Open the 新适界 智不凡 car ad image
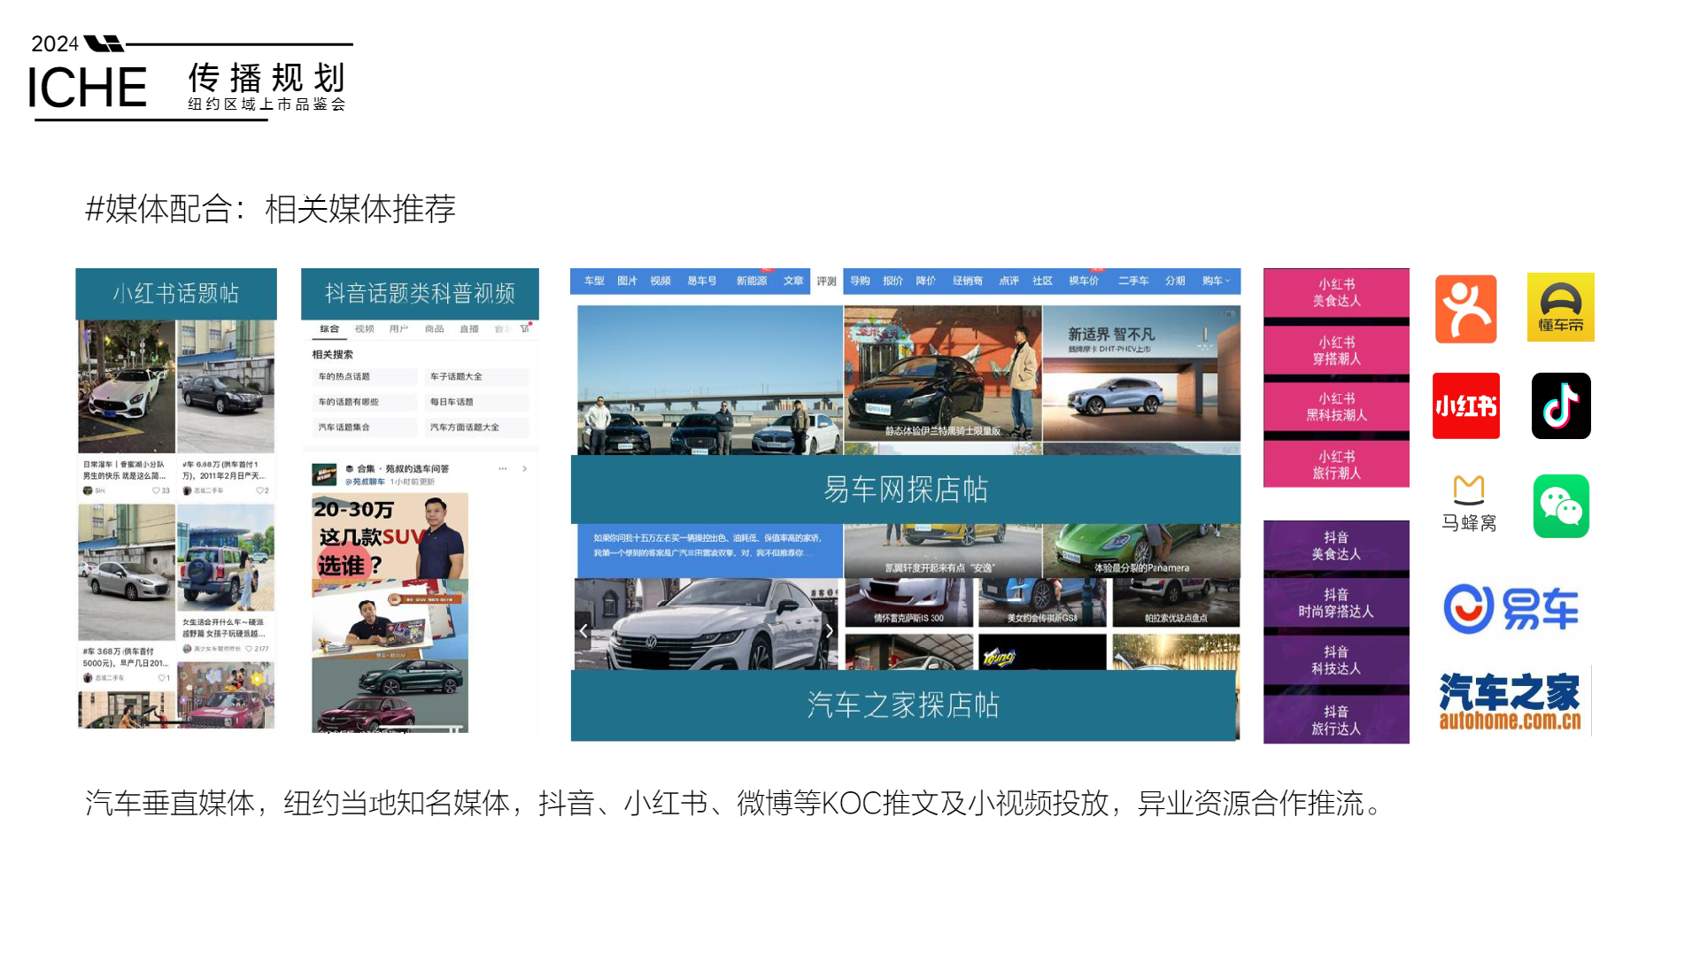The height and width of the screenshot is (956, 1700). tap(1141, 373)
